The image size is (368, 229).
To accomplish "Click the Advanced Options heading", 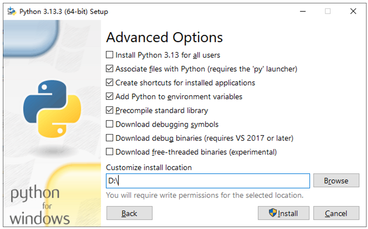I will pos(164,37).
